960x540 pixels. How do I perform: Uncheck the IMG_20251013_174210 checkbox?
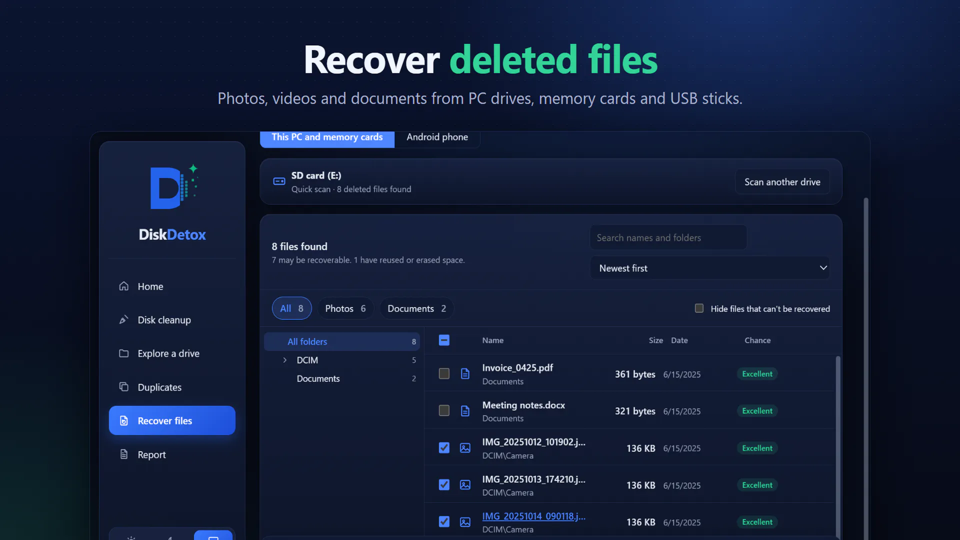[x=444, y=484]
